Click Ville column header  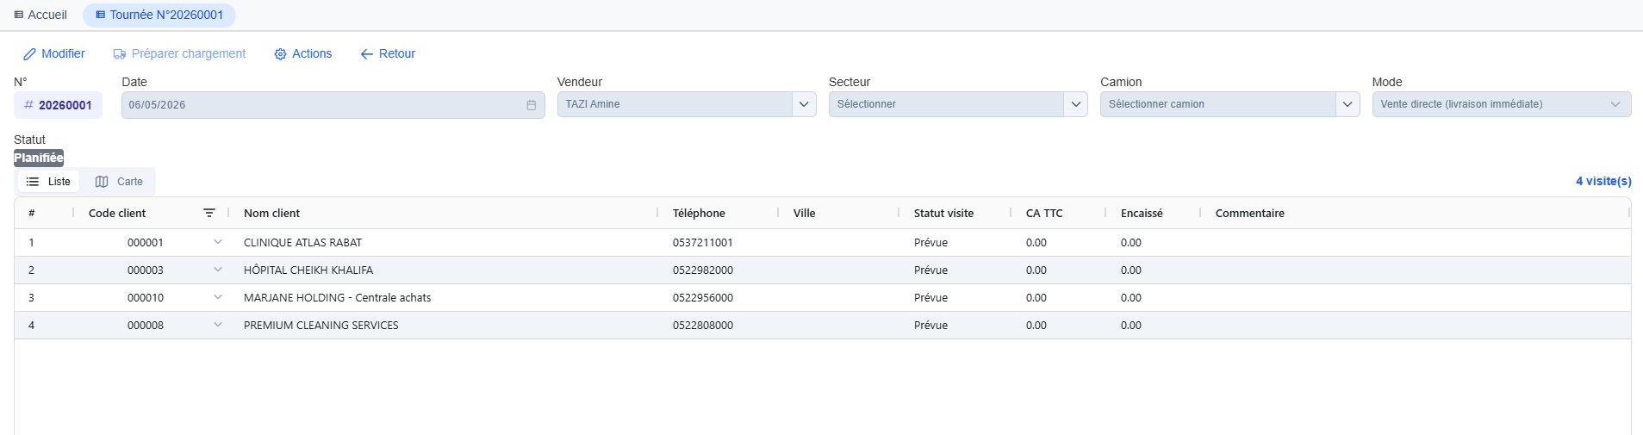(804, 213)
